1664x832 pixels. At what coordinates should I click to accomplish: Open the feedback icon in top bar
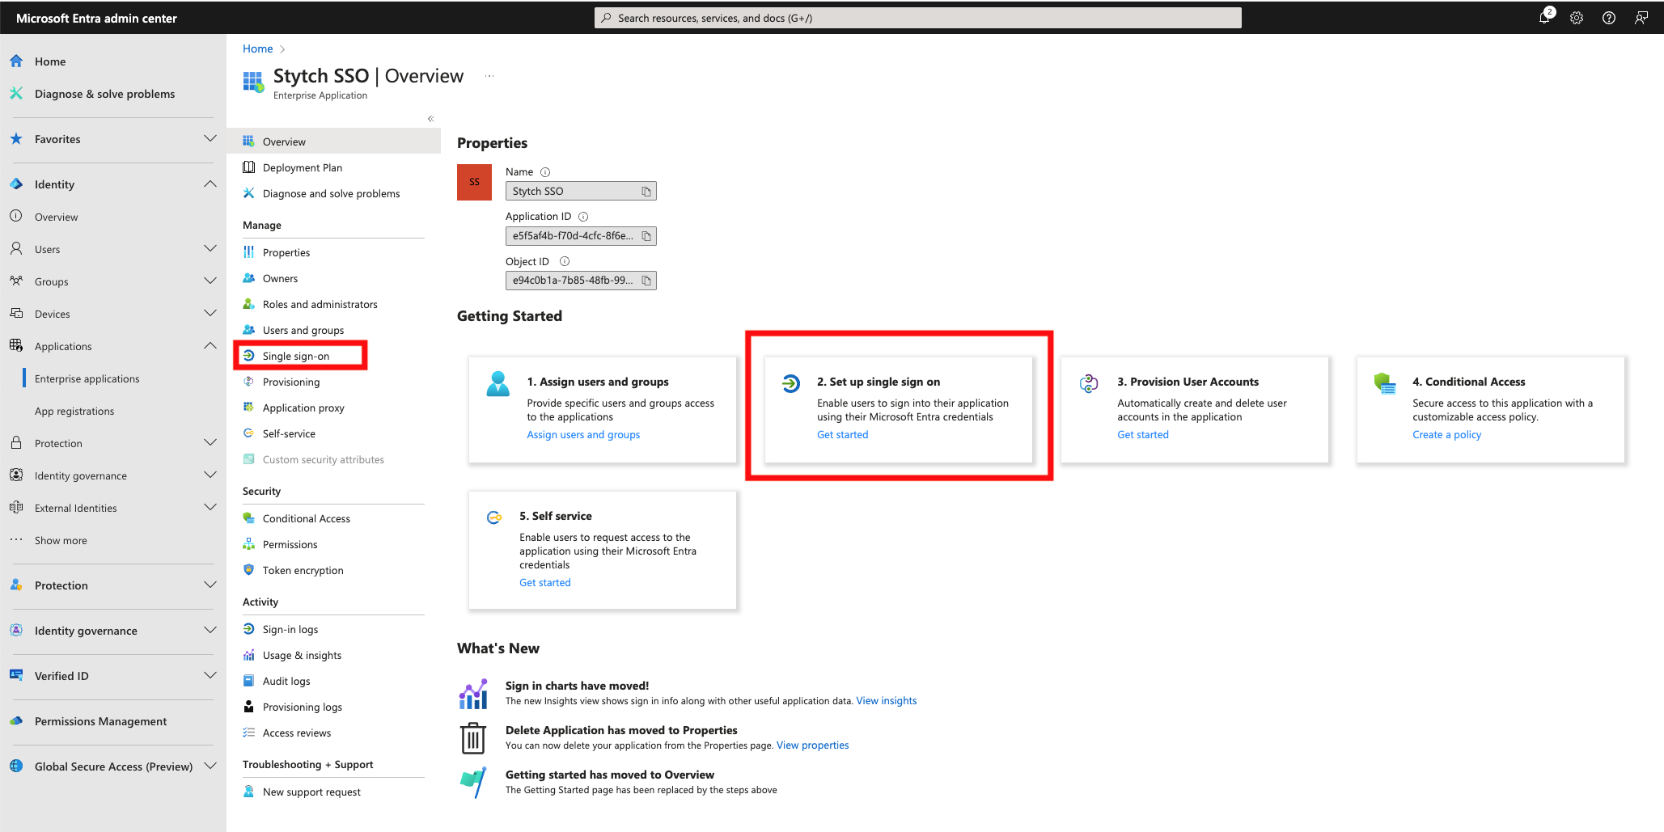coord(1641,18)
